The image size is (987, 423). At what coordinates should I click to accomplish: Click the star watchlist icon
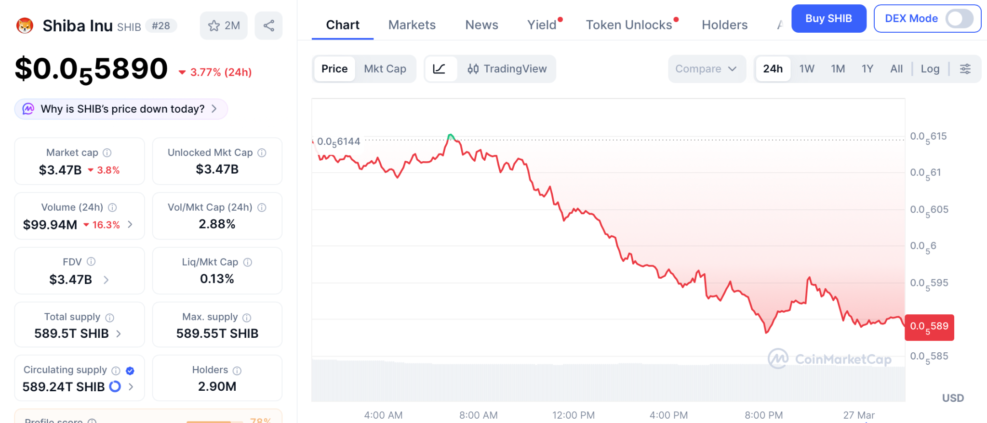214,26
